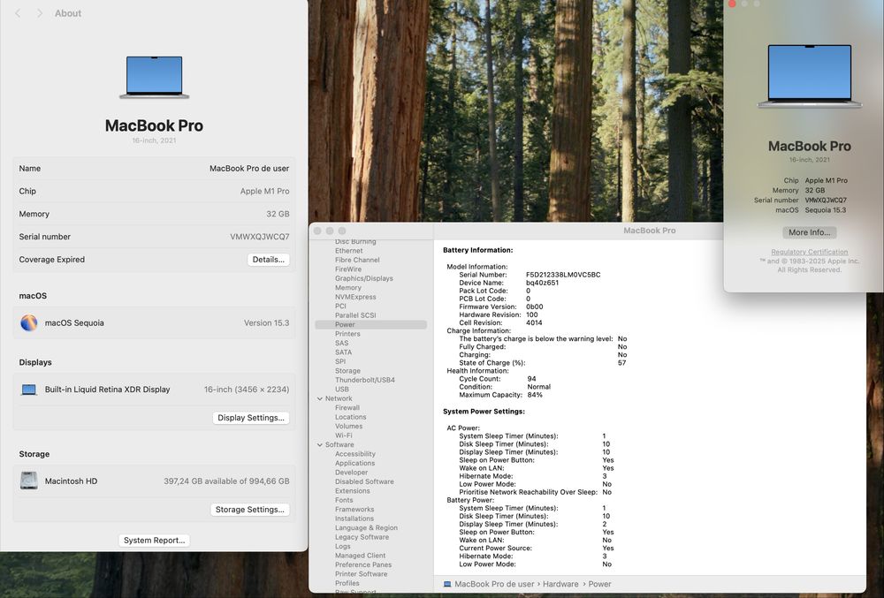Select Printer Software in the sidebar
The width and height of the screenshot is (884, 598).
pos(361,574)
